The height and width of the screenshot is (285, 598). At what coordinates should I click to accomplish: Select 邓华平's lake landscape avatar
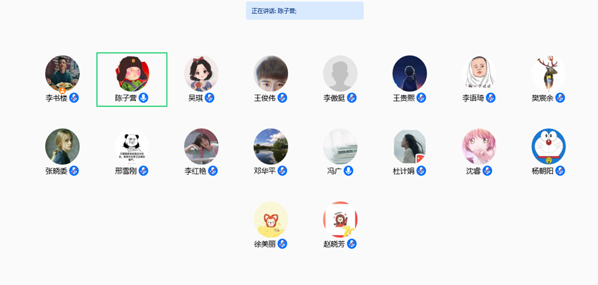point(271,147)
